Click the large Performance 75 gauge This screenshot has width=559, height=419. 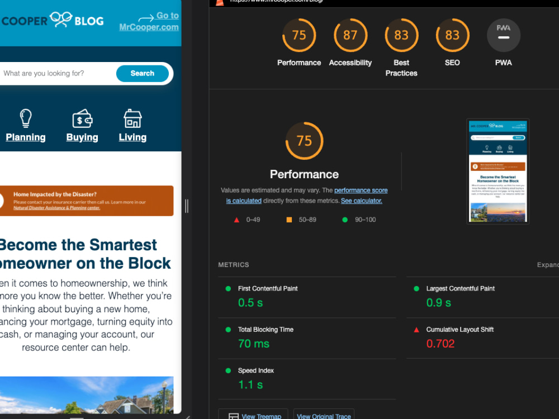pyautogui.click(x=304, y=141)
